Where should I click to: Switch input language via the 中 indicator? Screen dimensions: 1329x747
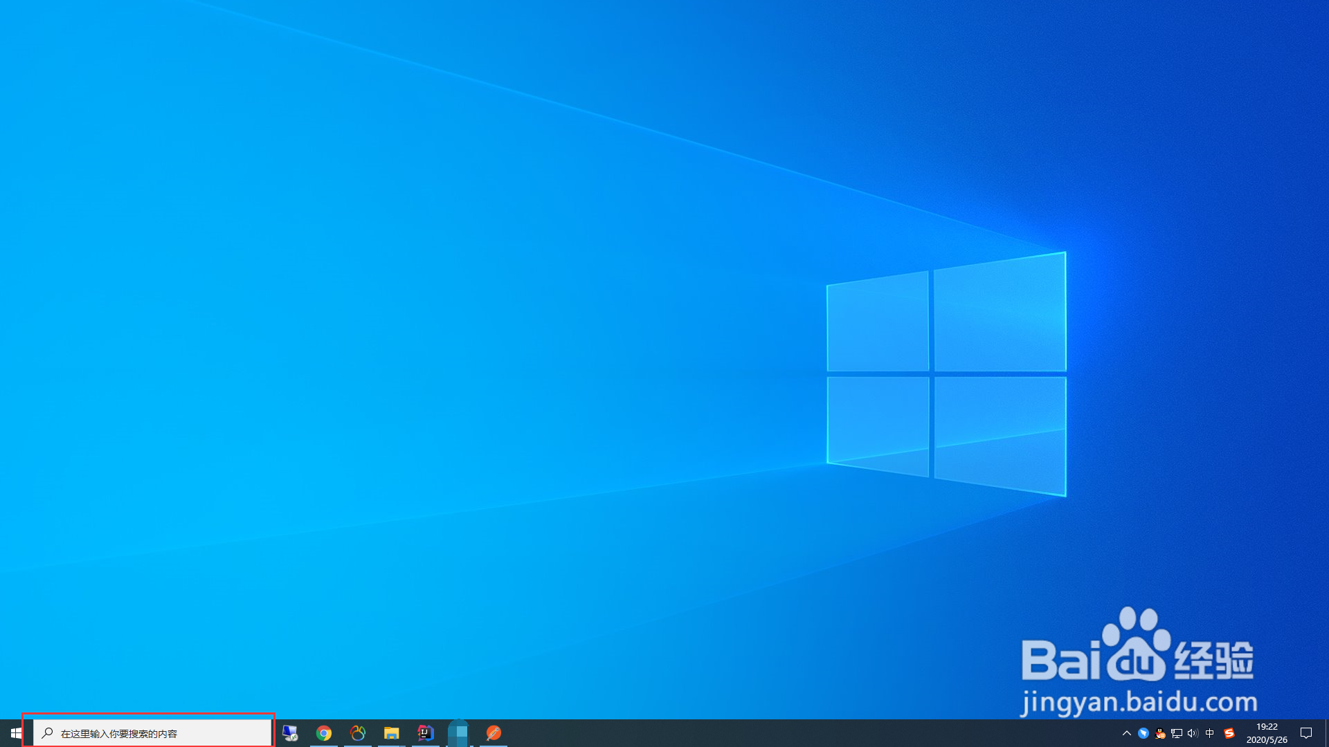1210,733
